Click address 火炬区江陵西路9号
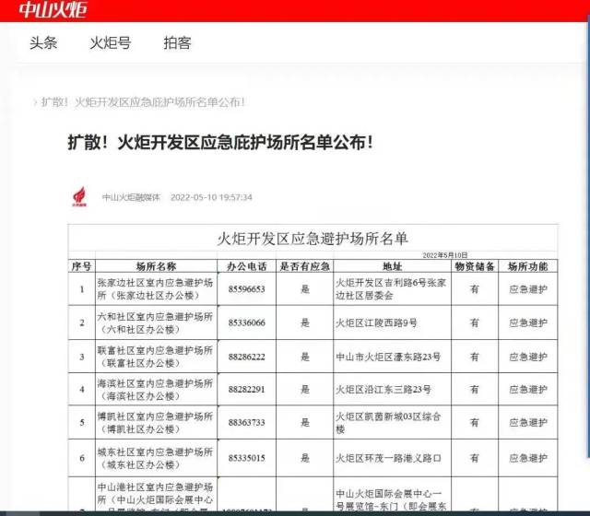Image resolution: width=590 pixels, height=516 pixels. tap(376, 322)
